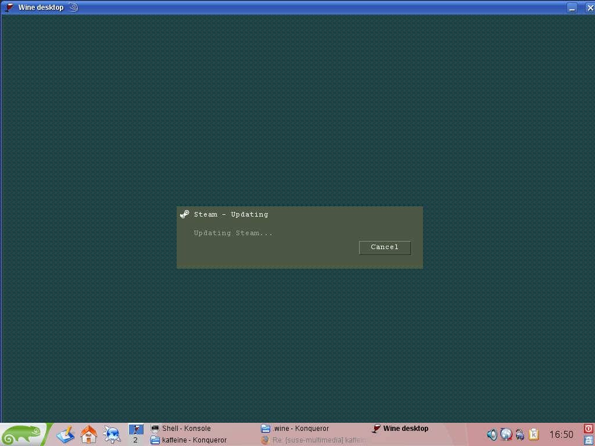Click the printer tray icon
Screen dimensions: 595x446
click(x=520, y=434)
